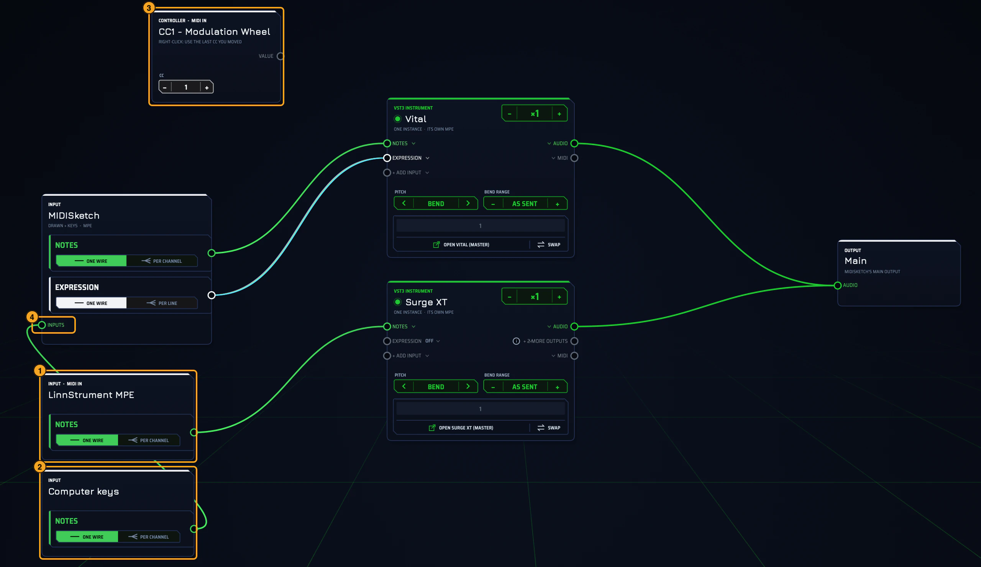Open Vital (Master) plugin window

461,244
